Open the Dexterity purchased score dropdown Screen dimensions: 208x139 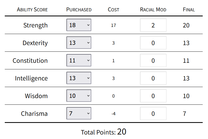click(79, 43)
